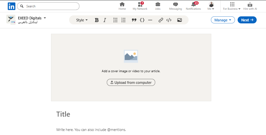Viewport: 266px width, 135px height.
Task: Click the magnifier icon in Search
Action: coord(22,6)
